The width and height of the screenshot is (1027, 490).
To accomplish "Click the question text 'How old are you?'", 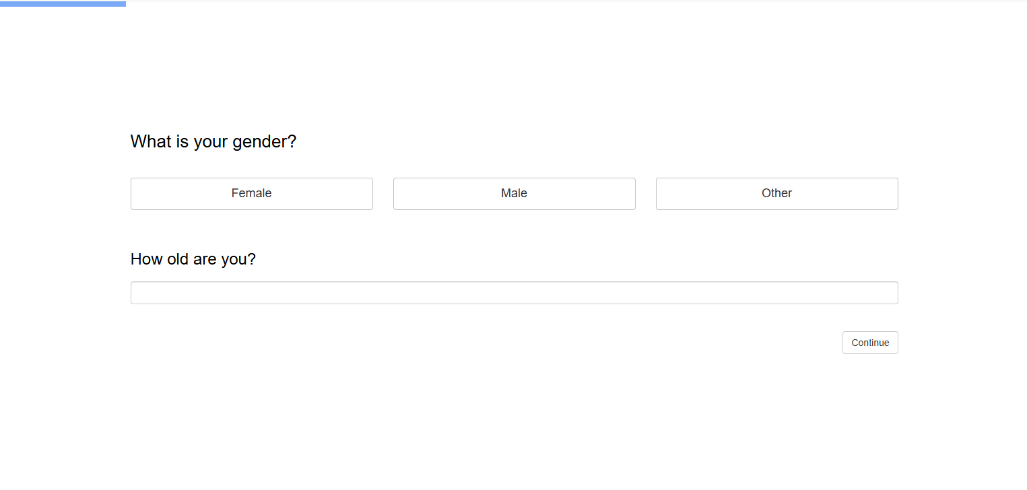I will (193, 259).
